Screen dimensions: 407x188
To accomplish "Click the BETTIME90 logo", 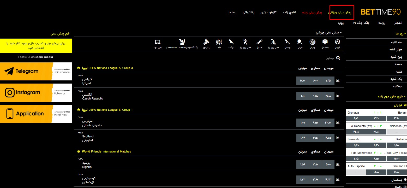I will pos(380,12).
